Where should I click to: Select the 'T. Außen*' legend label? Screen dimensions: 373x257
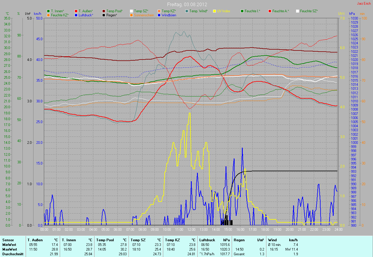[x=86, y=11]
